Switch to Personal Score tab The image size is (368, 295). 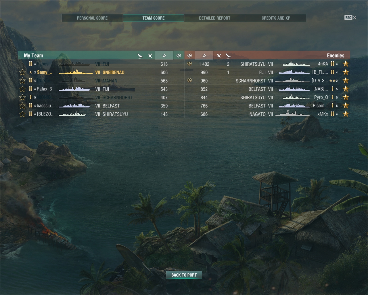tap(92, 18)
